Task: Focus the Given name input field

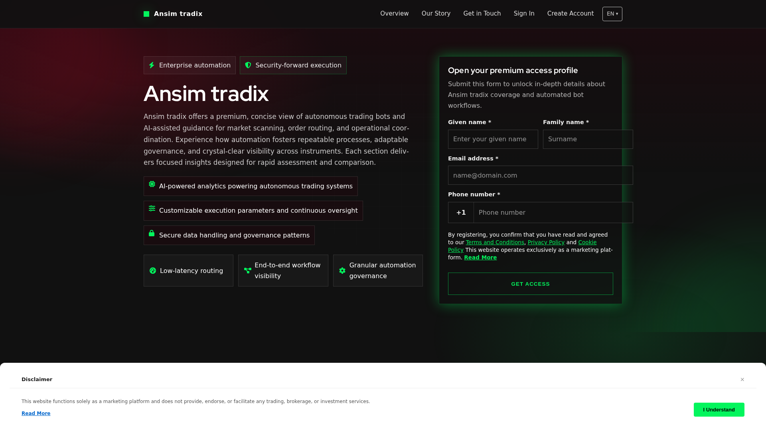Action: [x=493, y=139]
